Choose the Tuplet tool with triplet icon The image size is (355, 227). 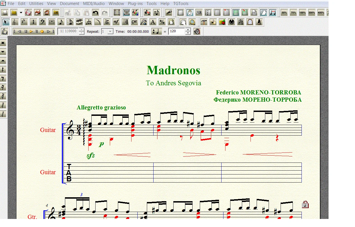(x=88, y=22)
